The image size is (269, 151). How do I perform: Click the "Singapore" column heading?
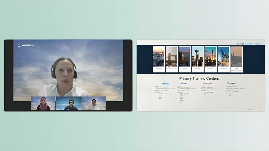[232, 83]
